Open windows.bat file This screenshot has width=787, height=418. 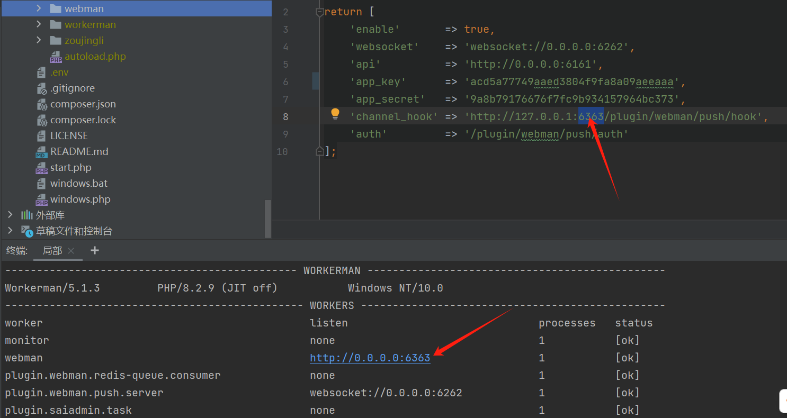click(79, 183)
